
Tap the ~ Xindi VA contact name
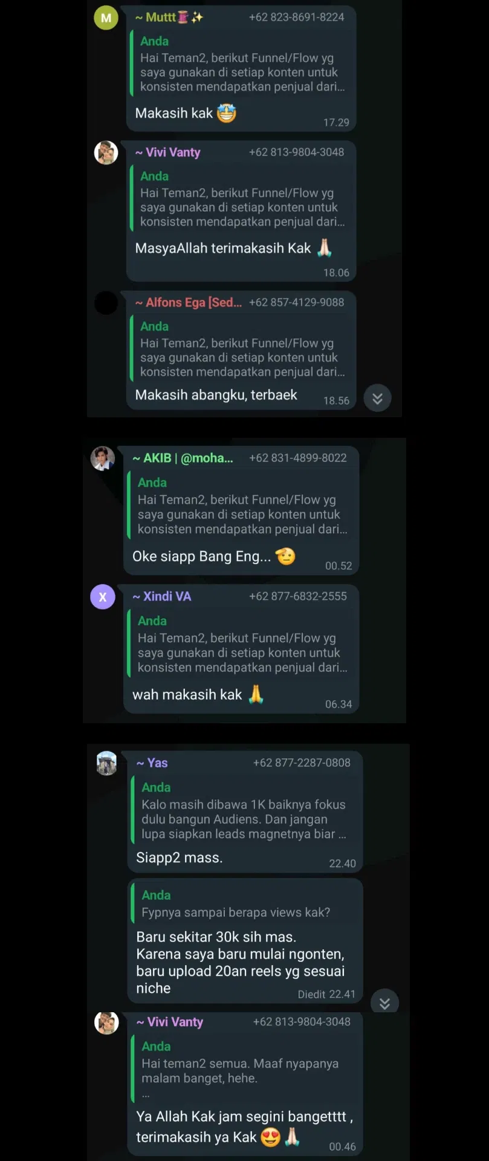(x=162, y=597)
